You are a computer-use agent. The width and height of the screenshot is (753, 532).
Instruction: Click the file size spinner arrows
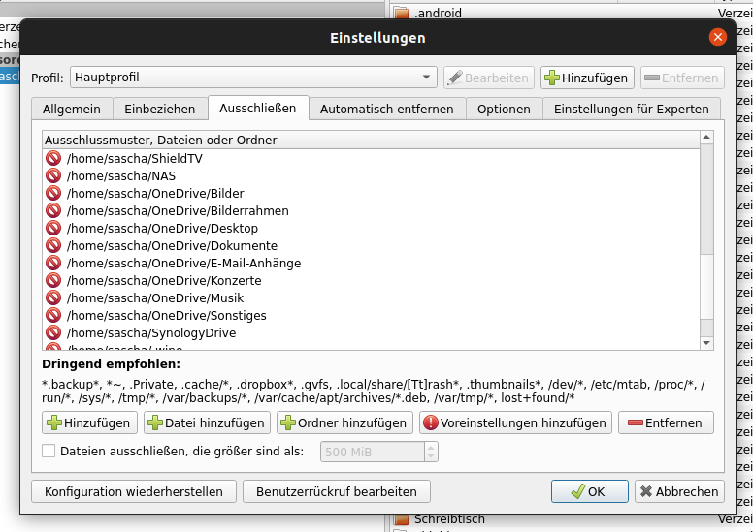click(431, 452)
